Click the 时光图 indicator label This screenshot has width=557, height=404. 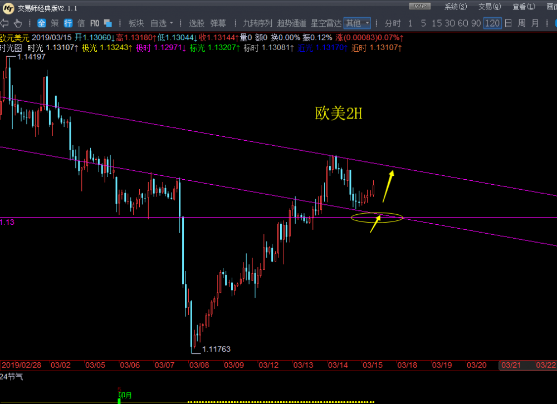pos(11,47)
